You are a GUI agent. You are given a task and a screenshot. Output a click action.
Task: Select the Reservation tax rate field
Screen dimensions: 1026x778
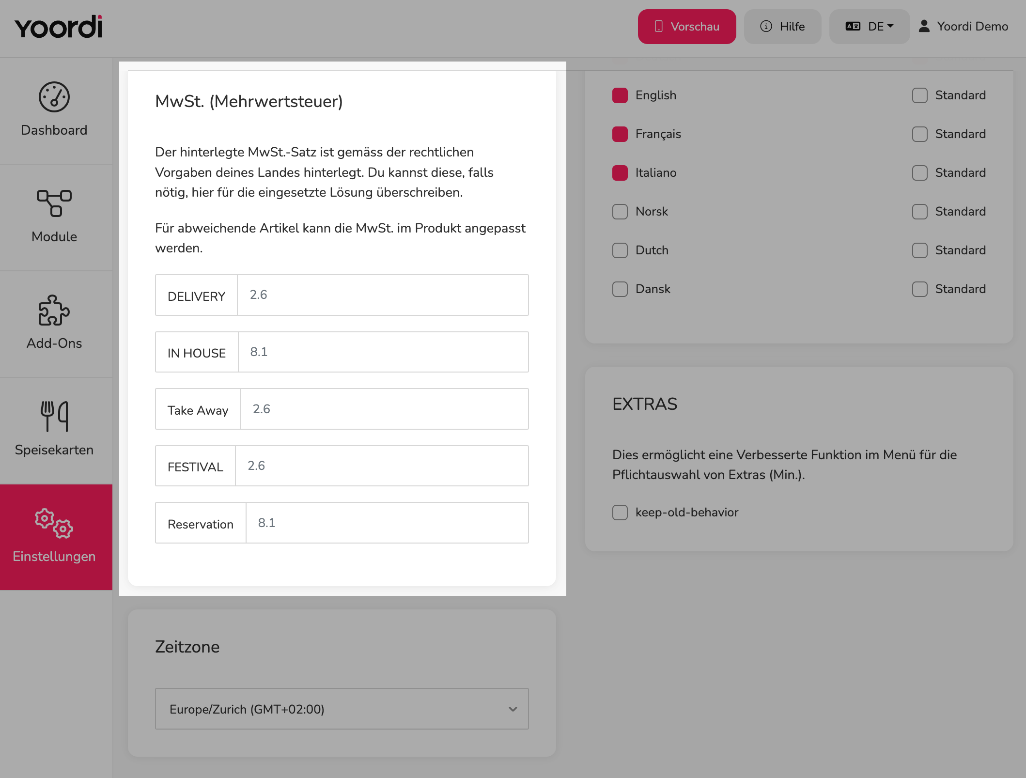click(387, 523)
